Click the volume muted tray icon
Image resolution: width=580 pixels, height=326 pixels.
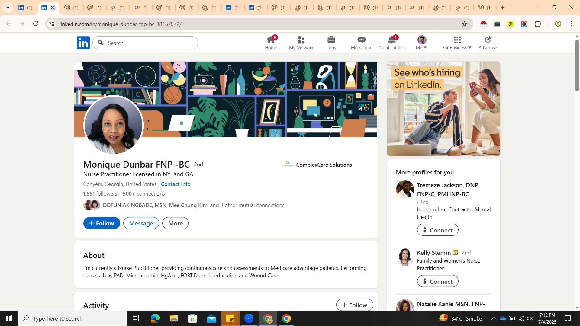click(x=530, y=318)
